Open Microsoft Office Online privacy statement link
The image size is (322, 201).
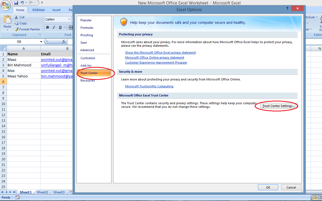pos(155,58)
